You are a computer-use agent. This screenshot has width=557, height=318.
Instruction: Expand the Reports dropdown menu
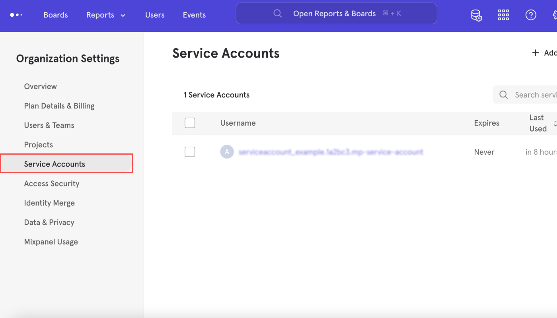click(106, 15)
